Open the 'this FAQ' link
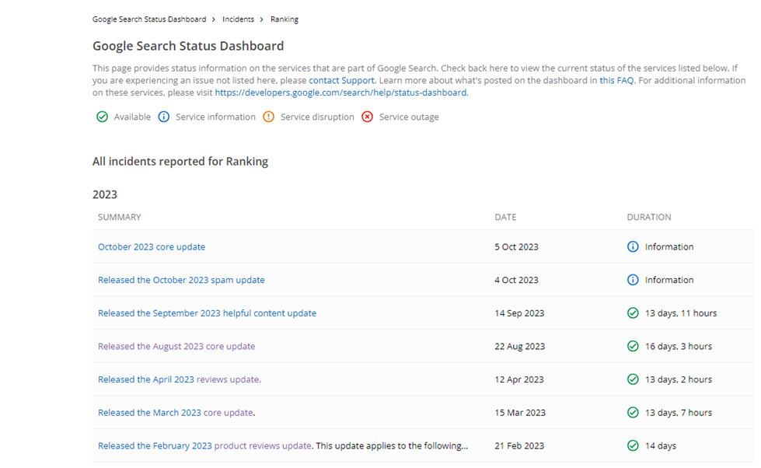The image size is (761, 468). pos(616,80)
